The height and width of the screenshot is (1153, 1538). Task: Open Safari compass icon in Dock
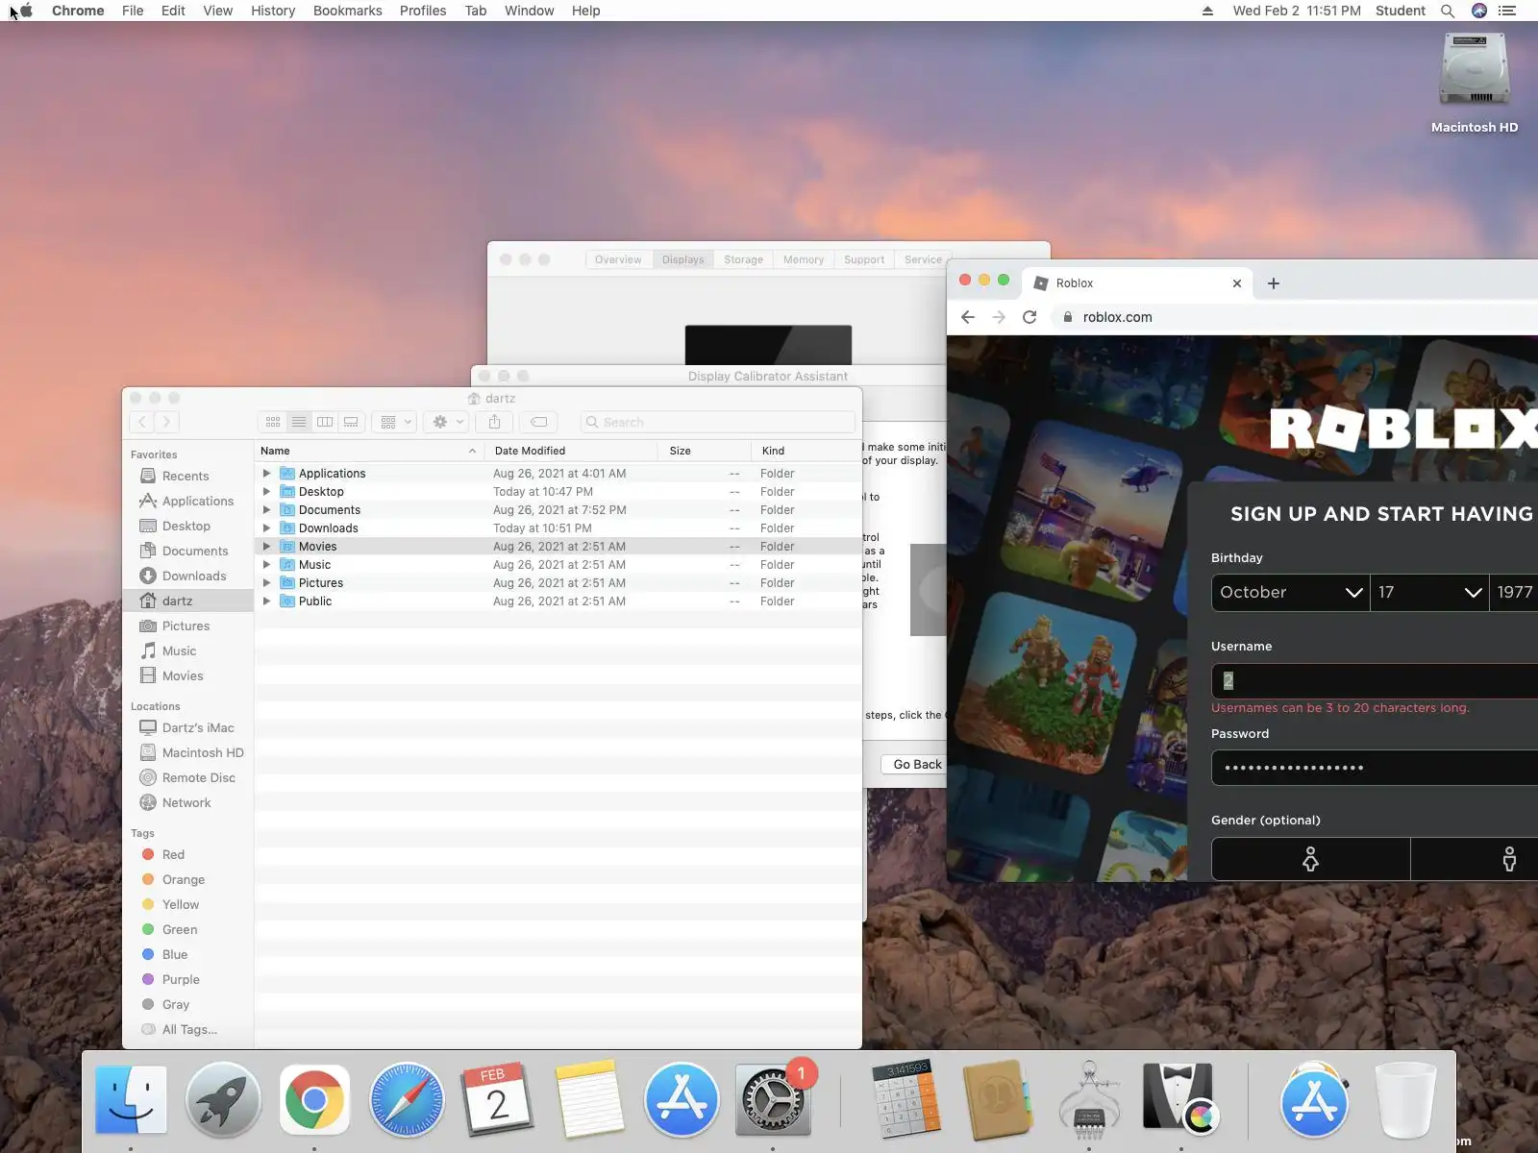coord(407,1099)
